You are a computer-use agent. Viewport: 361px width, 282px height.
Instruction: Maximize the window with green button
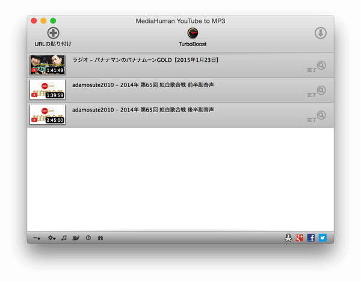[x=53, y=21]
